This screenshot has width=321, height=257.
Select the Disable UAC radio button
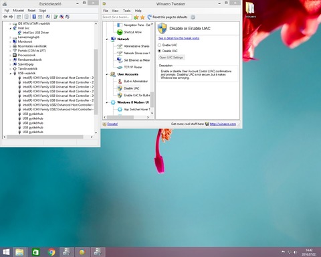[x=159, y=51]
